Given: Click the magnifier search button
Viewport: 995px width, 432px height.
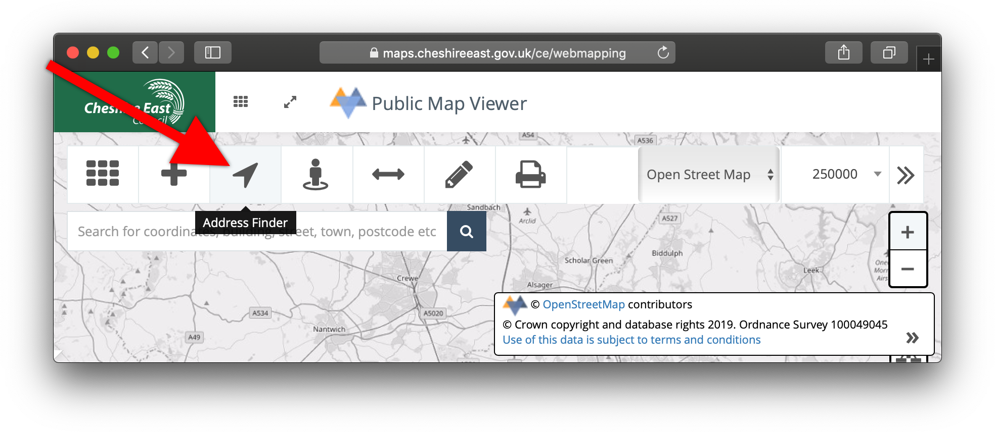Looking at the screenshot, I should tap(467, 231).
